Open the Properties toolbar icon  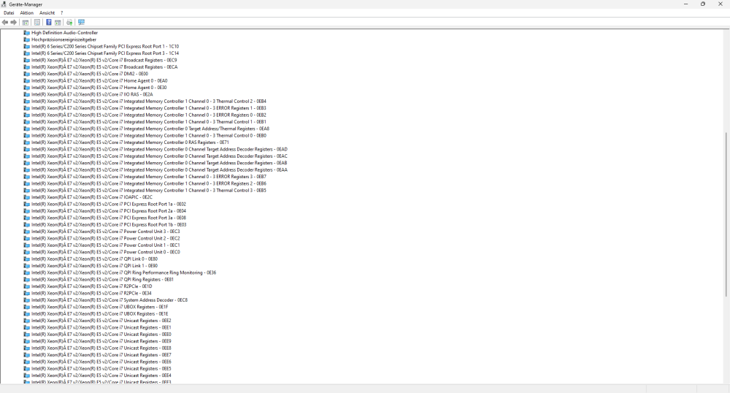click(x=37, y=23)
